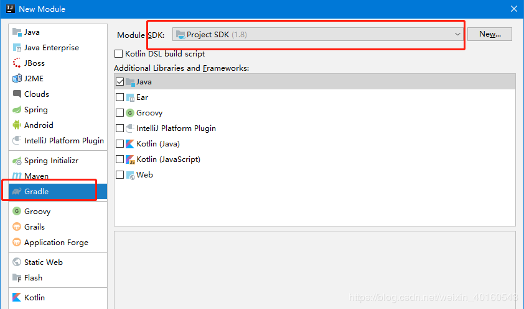Check the IntelliJ Platform Plugin framework checkbox
Viewport: 524px width, 309px height.
119,128
